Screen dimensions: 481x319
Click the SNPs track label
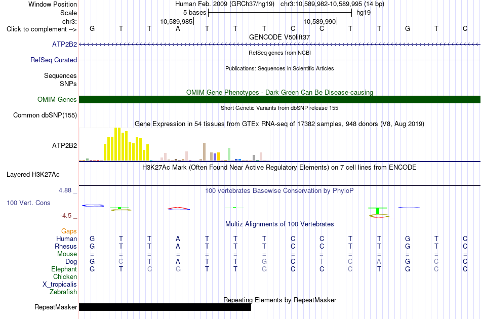point(68,84)
